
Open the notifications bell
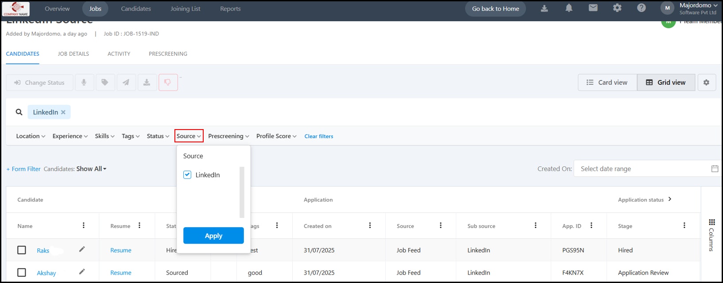pyautogui.click(x=569, y=8)
